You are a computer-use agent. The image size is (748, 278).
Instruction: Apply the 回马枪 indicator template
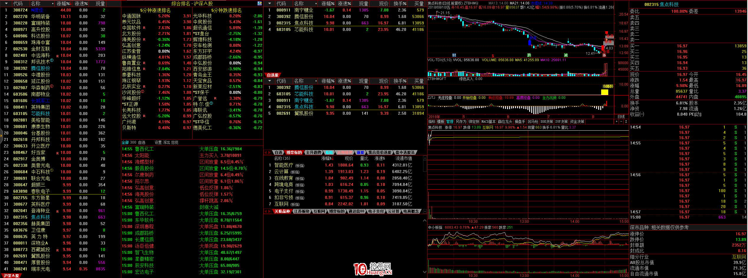point(533,121)
